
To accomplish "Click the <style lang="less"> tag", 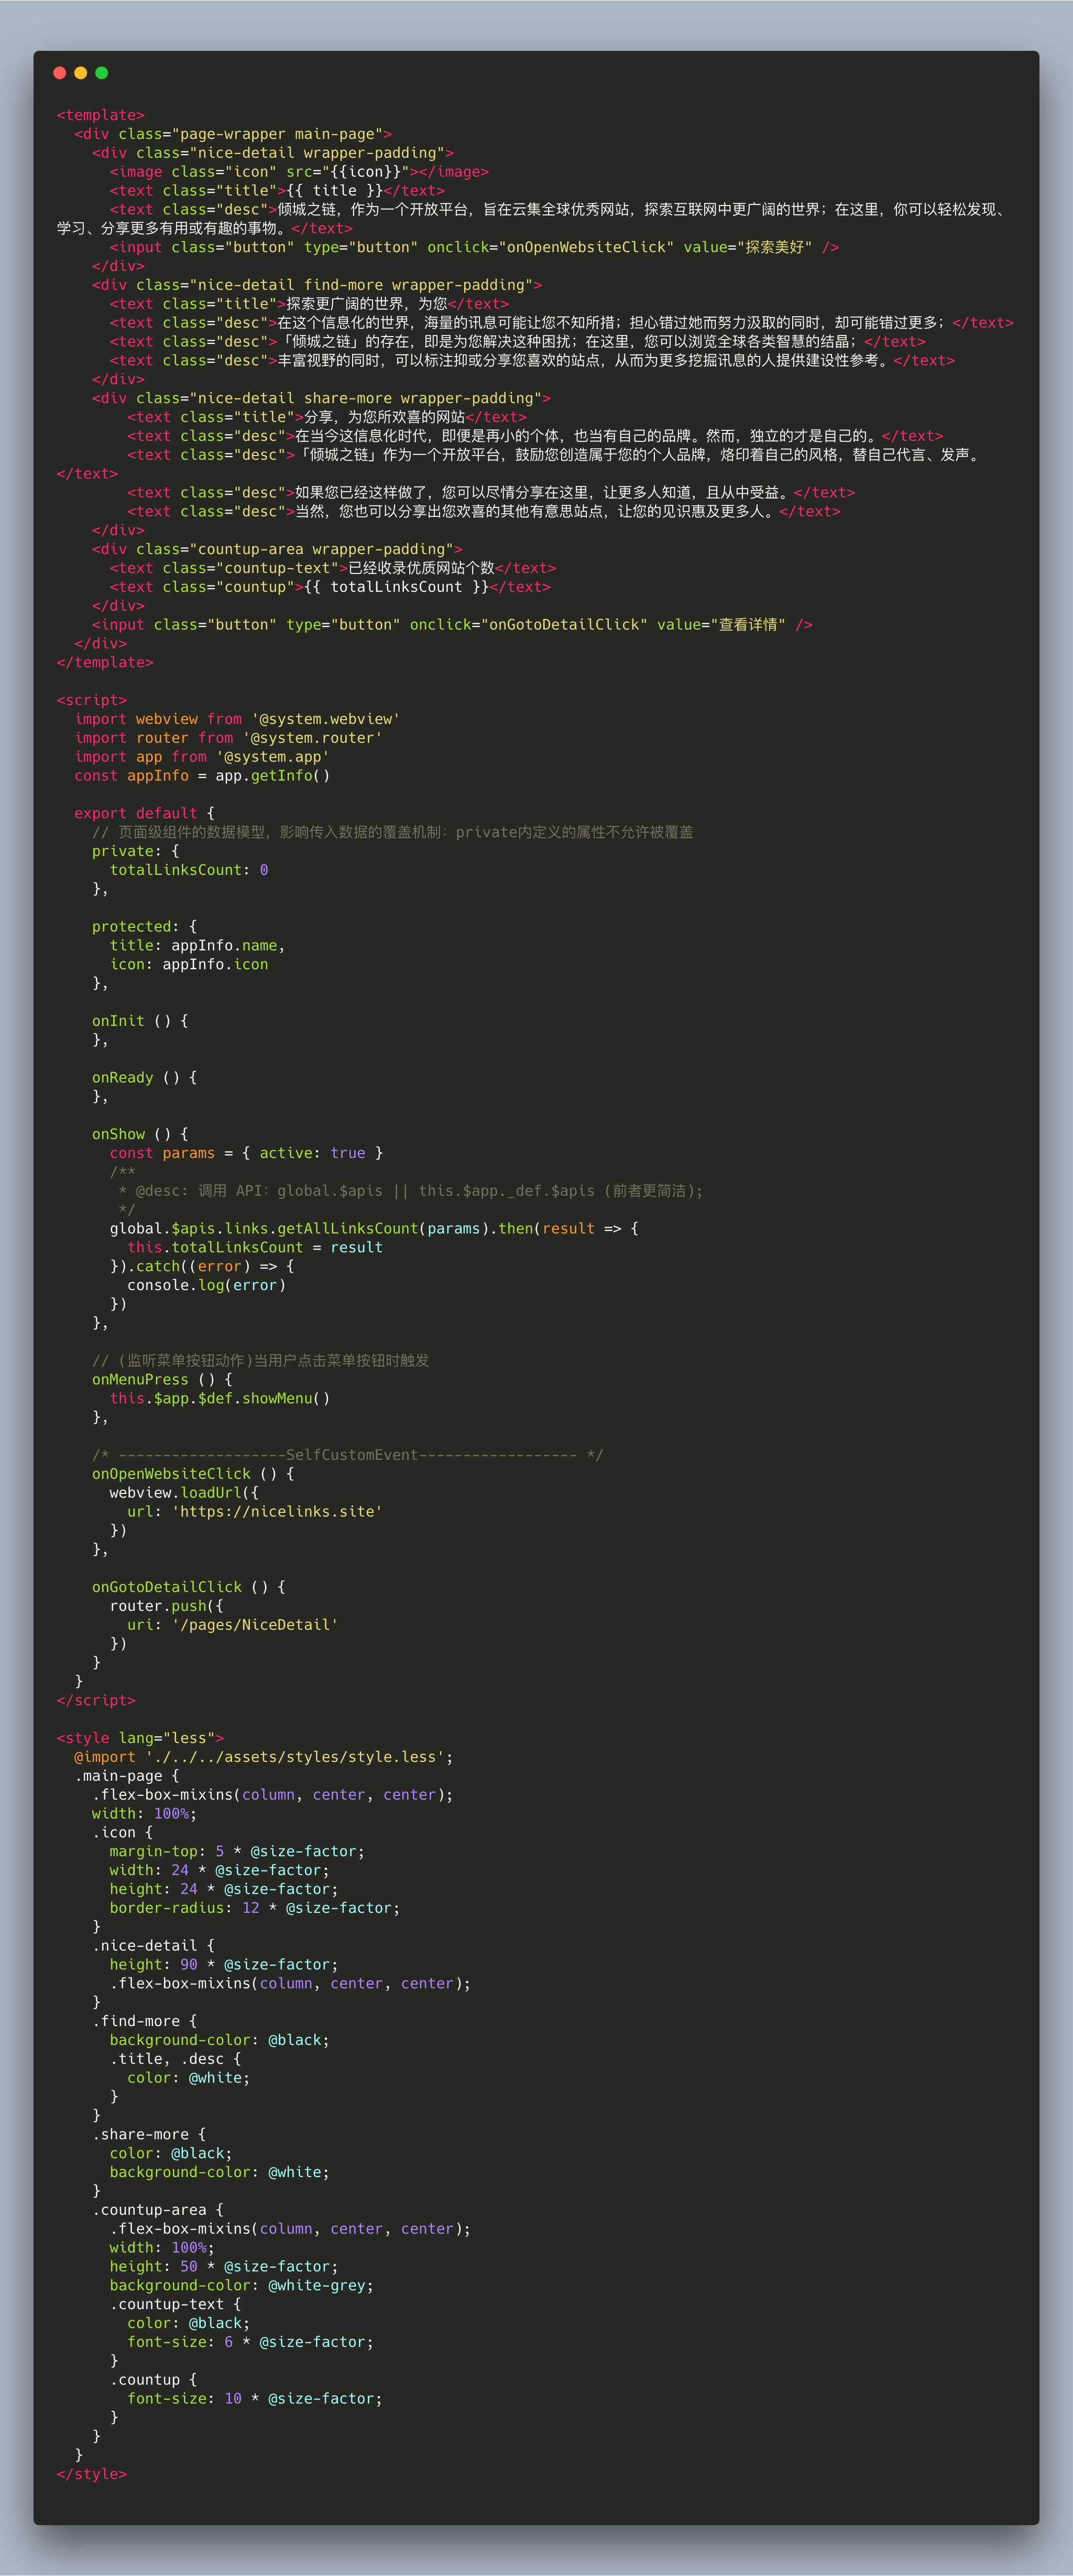I will coord(140,1738).
